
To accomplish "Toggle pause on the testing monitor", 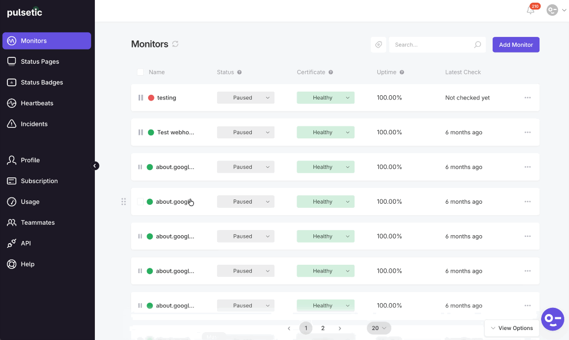I will [139, 97].
